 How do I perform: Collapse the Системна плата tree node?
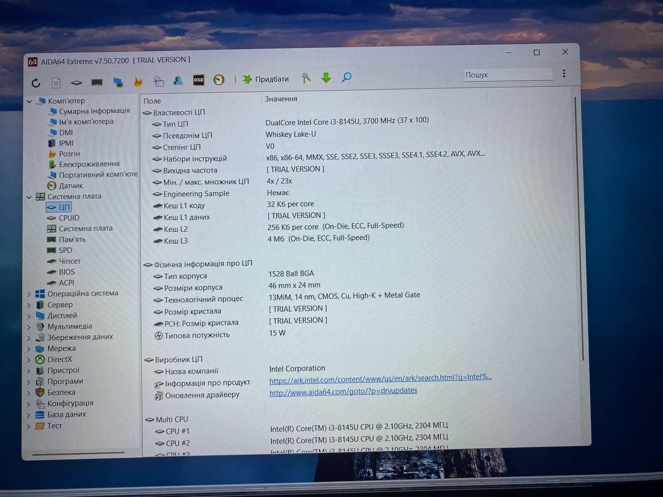tap(30, 197)
